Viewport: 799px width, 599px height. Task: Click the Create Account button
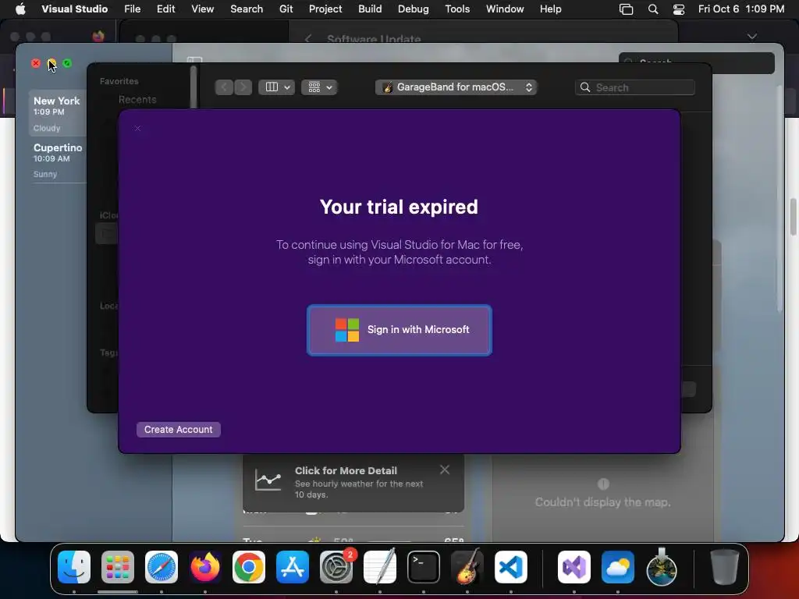(x=179, y=430)
